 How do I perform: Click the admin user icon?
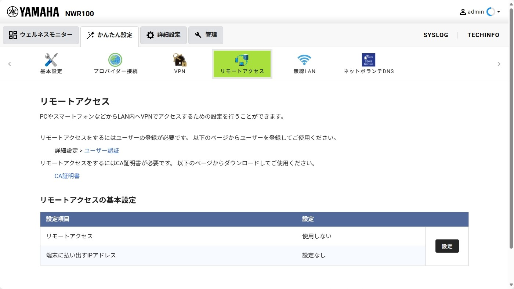(463, 12)
